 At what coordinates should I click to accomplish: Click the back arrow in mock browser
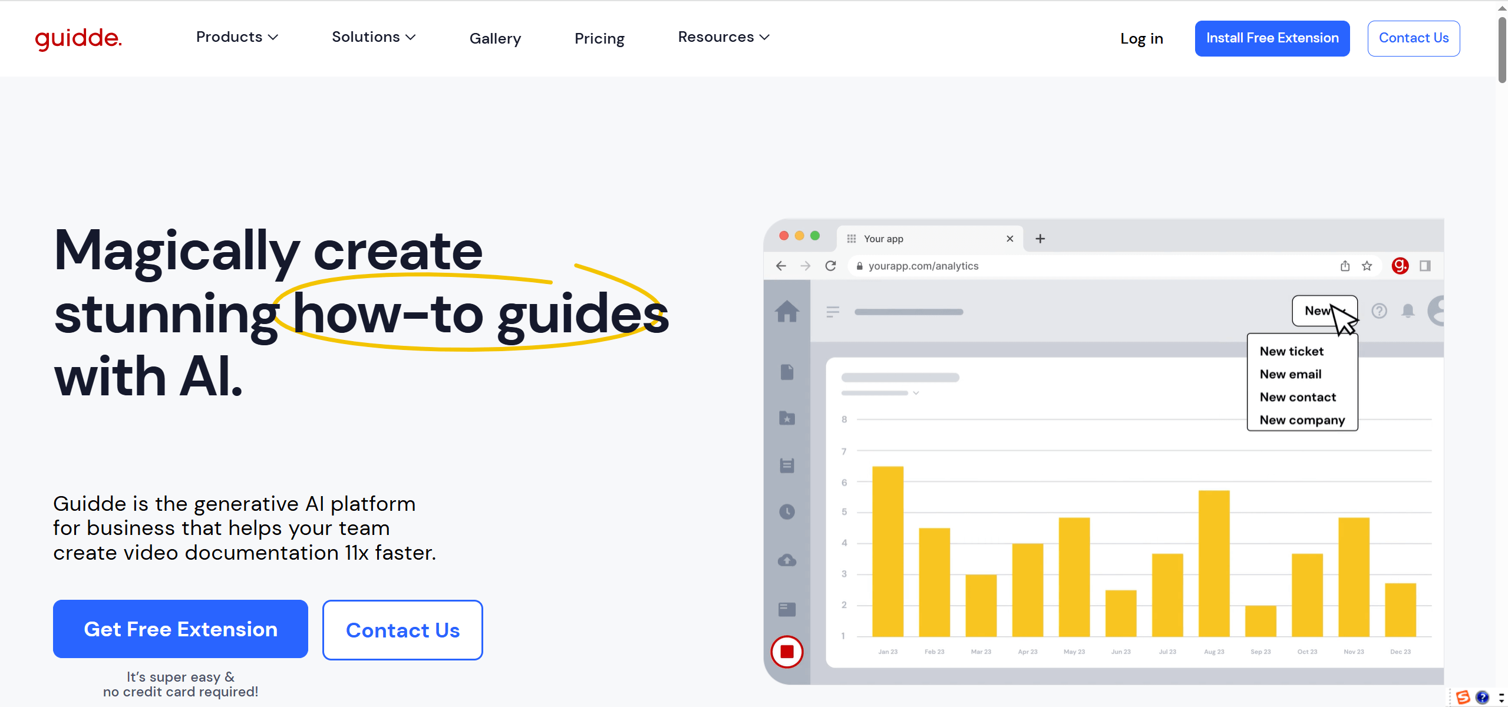[781, 266]
